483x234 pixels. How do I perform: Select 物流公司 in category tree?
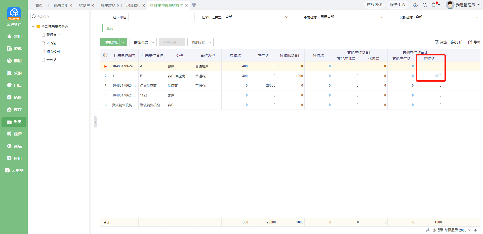pyautogui.click(x=53, y=51)
